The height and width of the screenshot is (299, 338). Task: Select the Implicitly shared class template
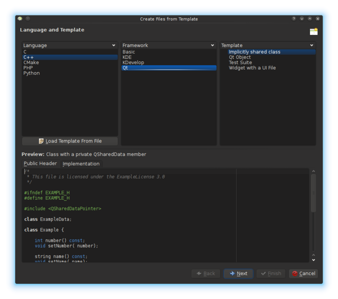click(271, 52)
